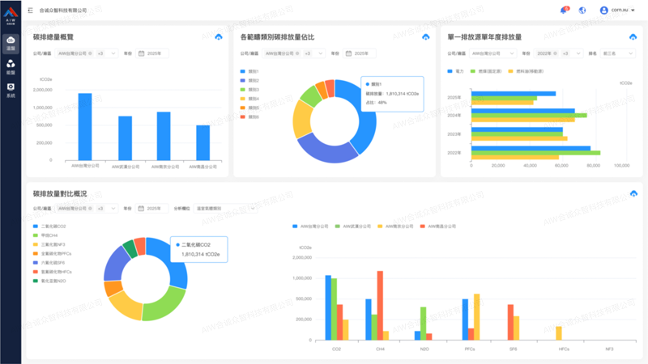Image resolution: width=648 pixels, height=364 pixels.
Task: Toggle 氧化亞氮N2O legend item
Action: pyautogui.click(x=49, y=281)
